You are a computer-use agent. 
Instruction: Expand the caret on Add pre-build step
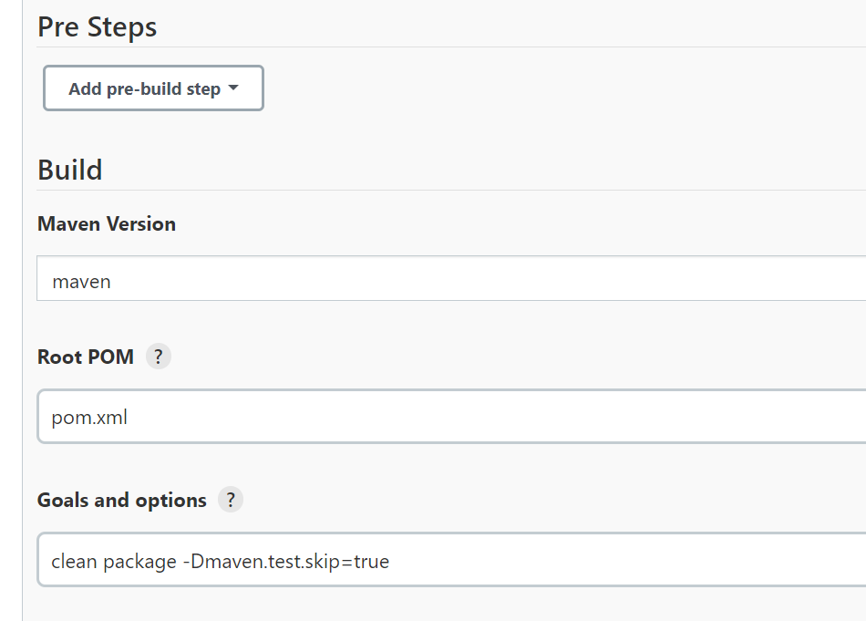click(233, 88)
